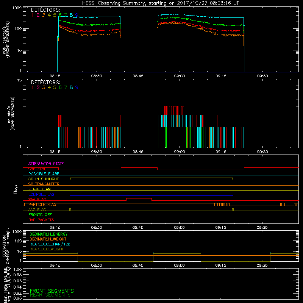Click the 09:00 time label under decimation plot
The image size is (303, 303).
pos(179,266)
